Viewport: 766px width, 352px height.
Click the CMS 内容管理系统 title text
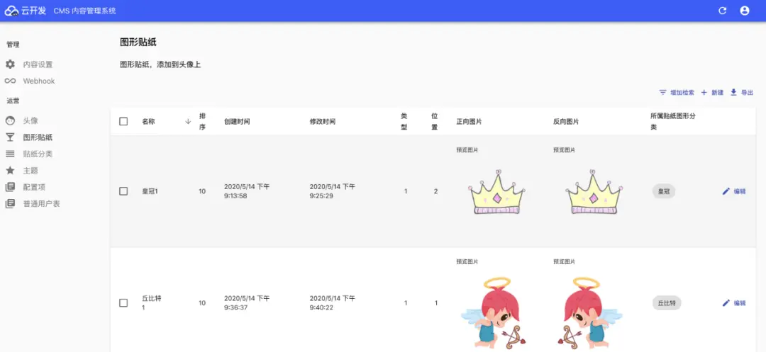point(85,11)
